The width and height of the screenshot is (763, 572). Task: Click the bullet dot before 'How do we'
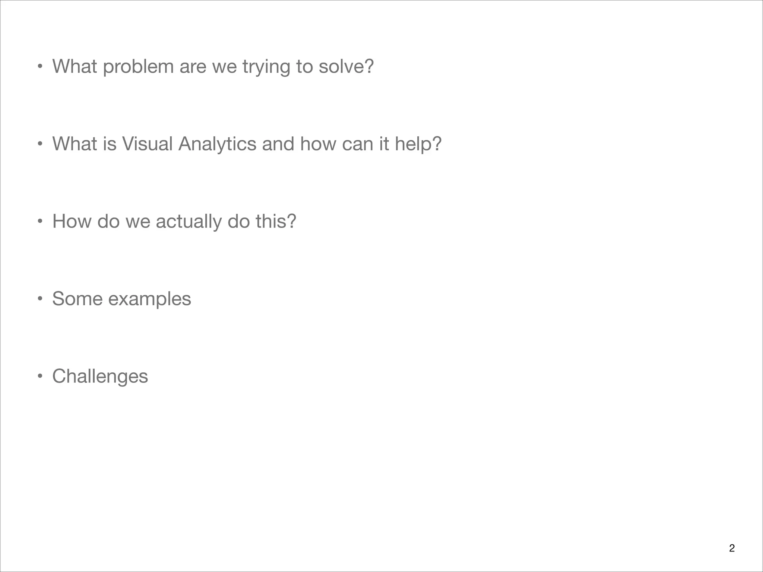click(40, 222)
